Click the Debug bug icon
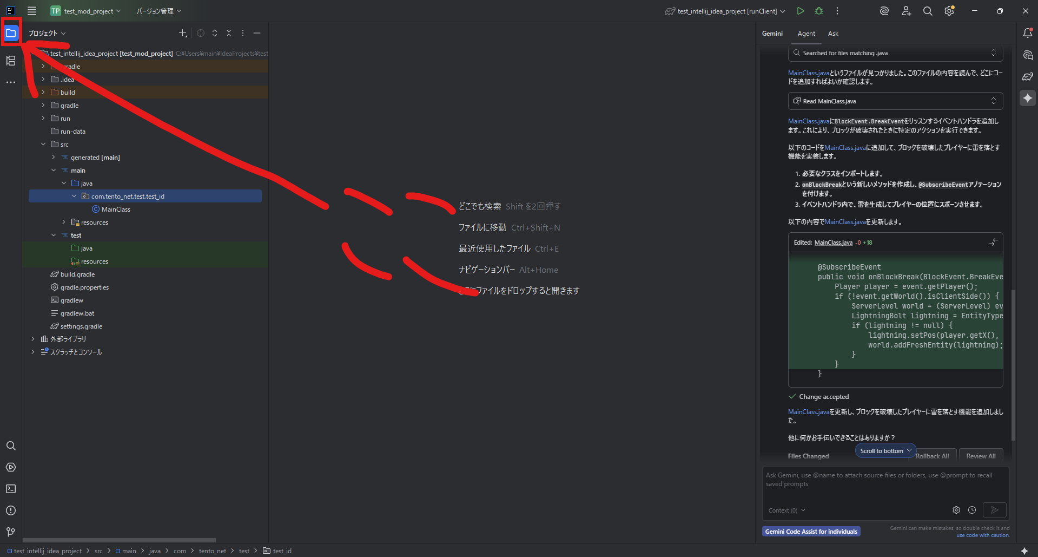The image size is (1038, 557). (x=819, y=11)
